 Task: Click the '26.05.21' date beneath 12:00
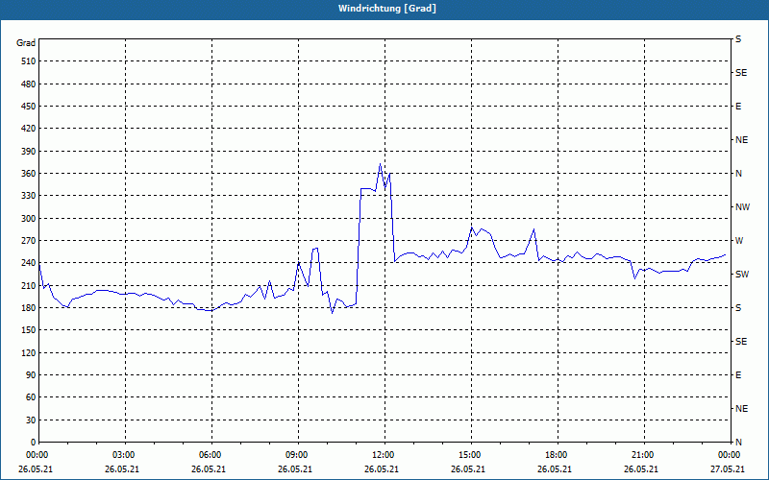pyautogui.click(x=381, y=469)
